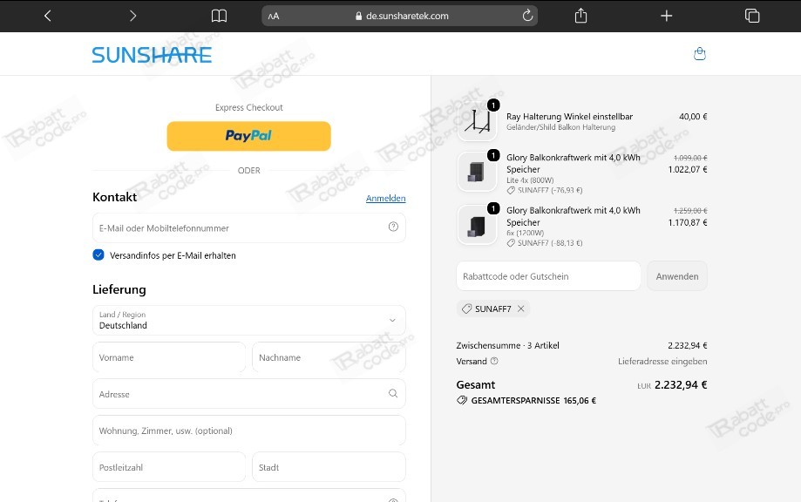Pay with the PayPal express checkout button
Viewport: 801px width, 502px height.
point(248,136)
